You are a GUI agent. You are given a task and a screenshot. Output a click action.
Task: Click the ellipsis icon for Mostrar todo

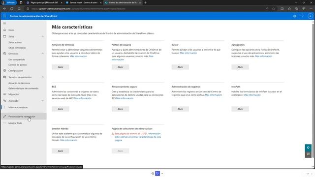pos(4,123)
